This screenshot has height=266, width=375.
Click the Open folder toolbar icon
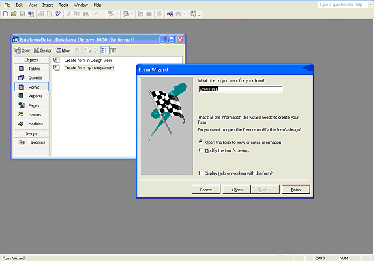(14, 14)
